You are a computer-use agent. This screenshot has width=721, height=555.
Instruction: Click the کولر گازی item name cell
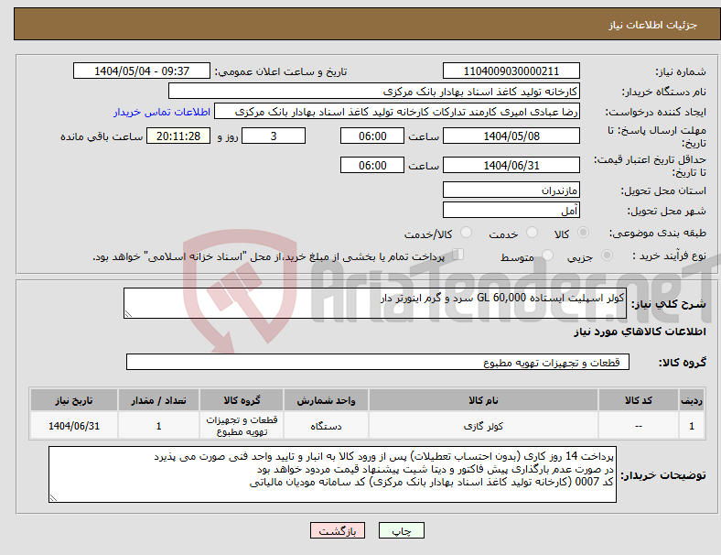[483, 426]
